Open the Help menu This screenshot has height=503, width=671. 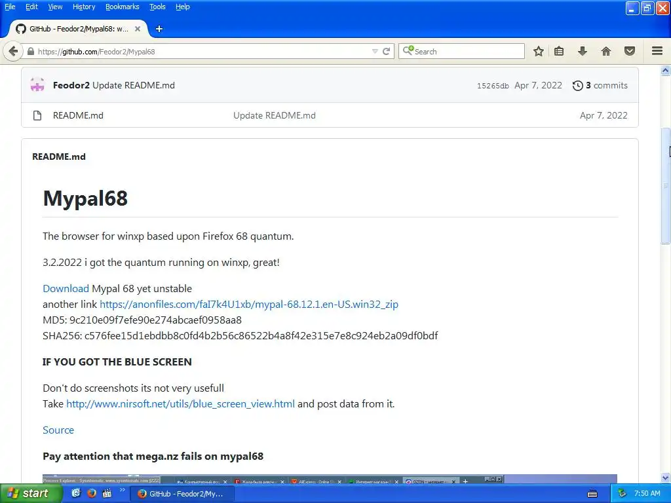click(x=183, y=7)
